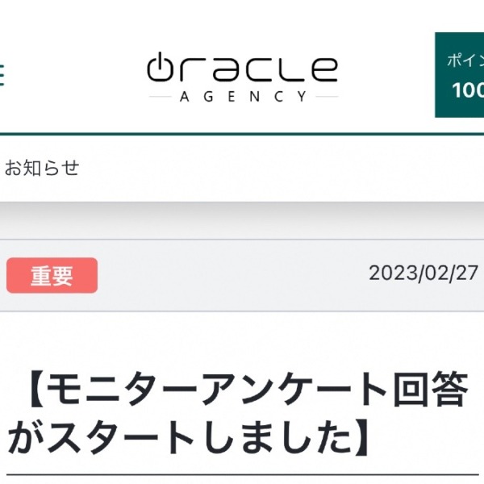Click the underline rule below the headline

tap(243, 475)
